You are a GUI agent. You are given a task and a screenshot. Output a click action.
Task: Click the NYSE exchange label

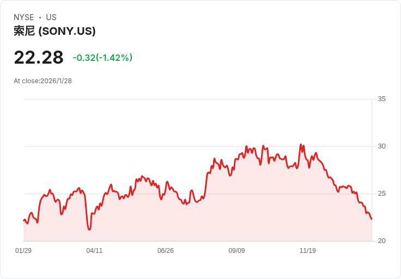(x=23, y=17)
